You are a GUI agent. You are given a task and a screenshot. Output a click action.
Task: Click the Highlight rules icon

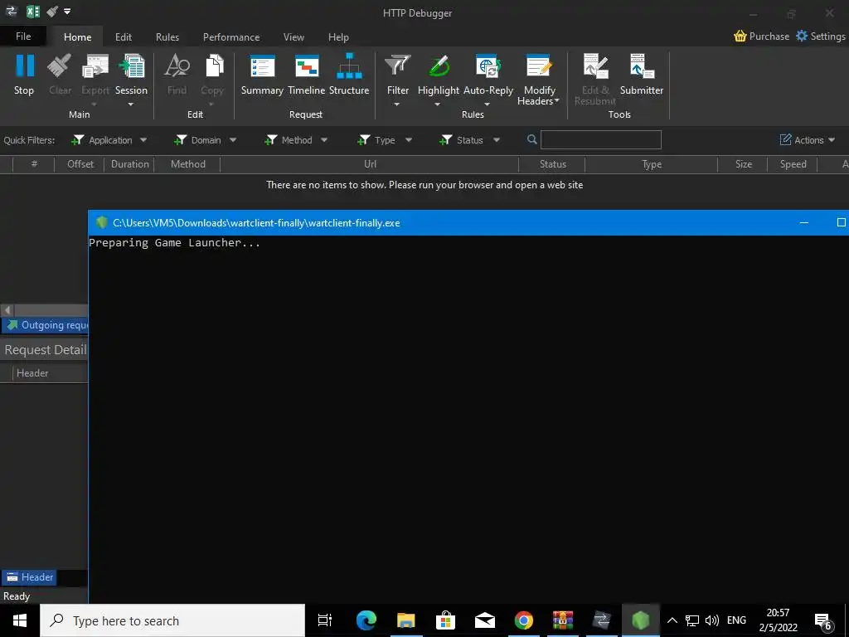point(439,66)
